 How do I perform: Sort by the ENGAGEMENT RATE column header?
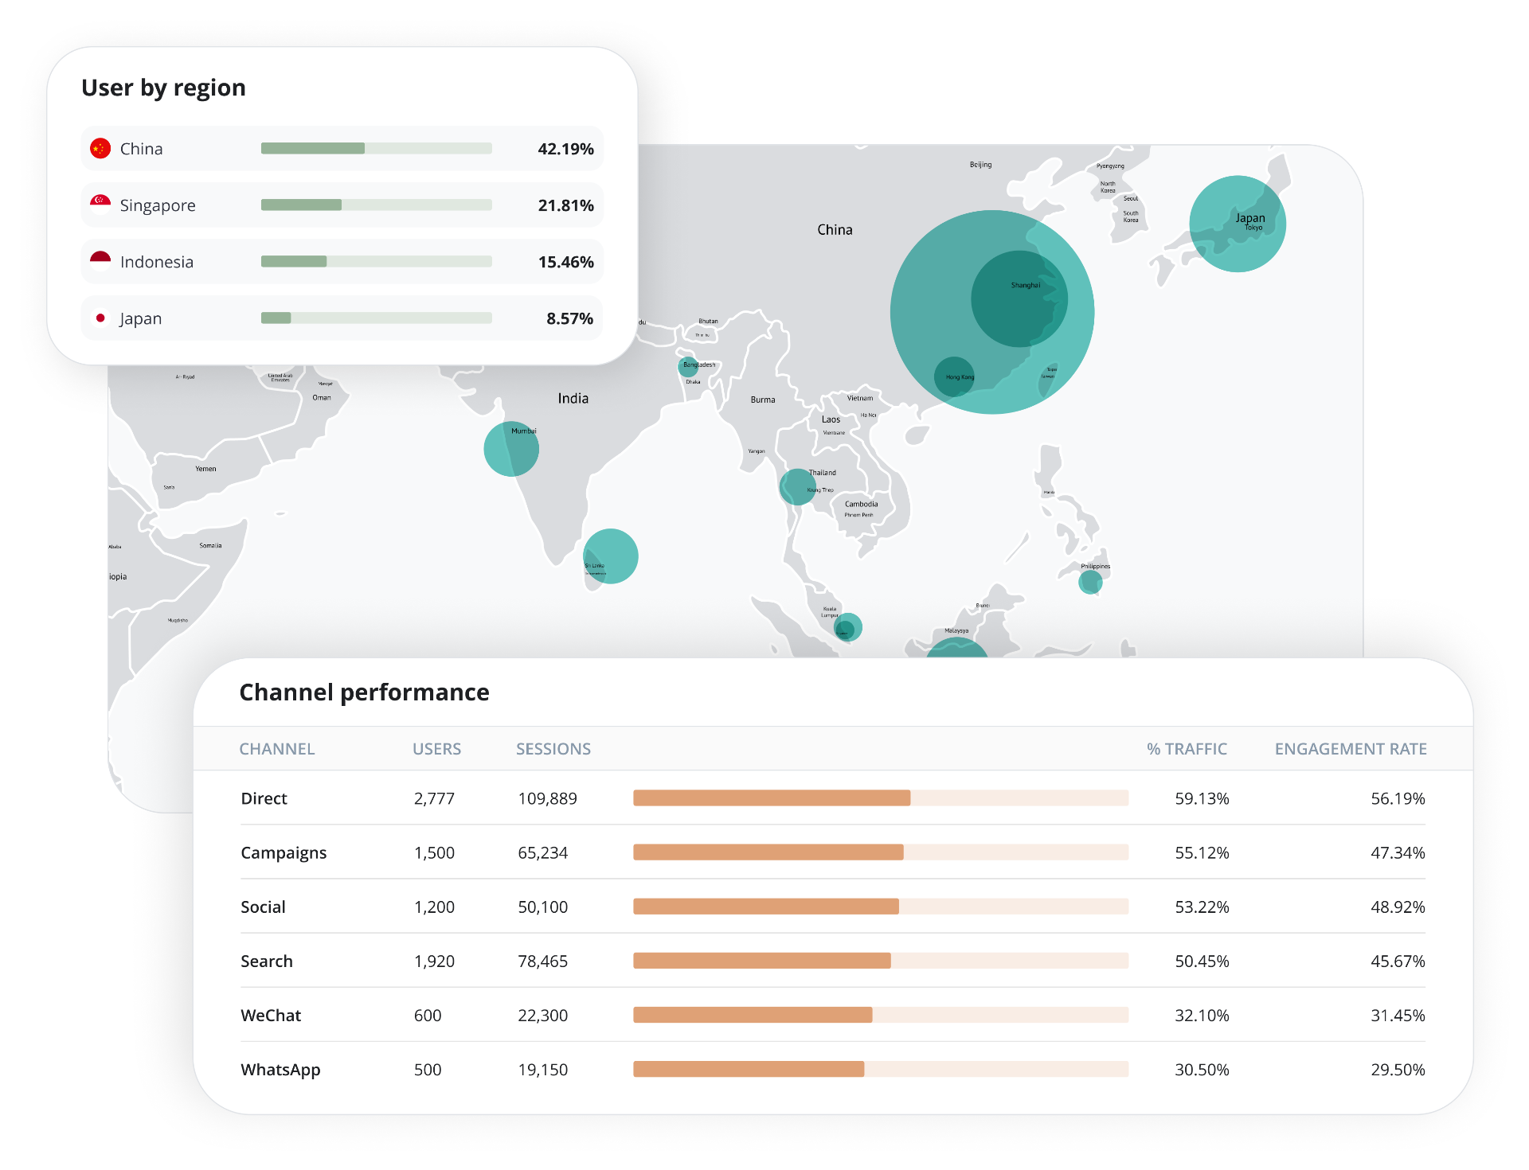coord(1351,749)
